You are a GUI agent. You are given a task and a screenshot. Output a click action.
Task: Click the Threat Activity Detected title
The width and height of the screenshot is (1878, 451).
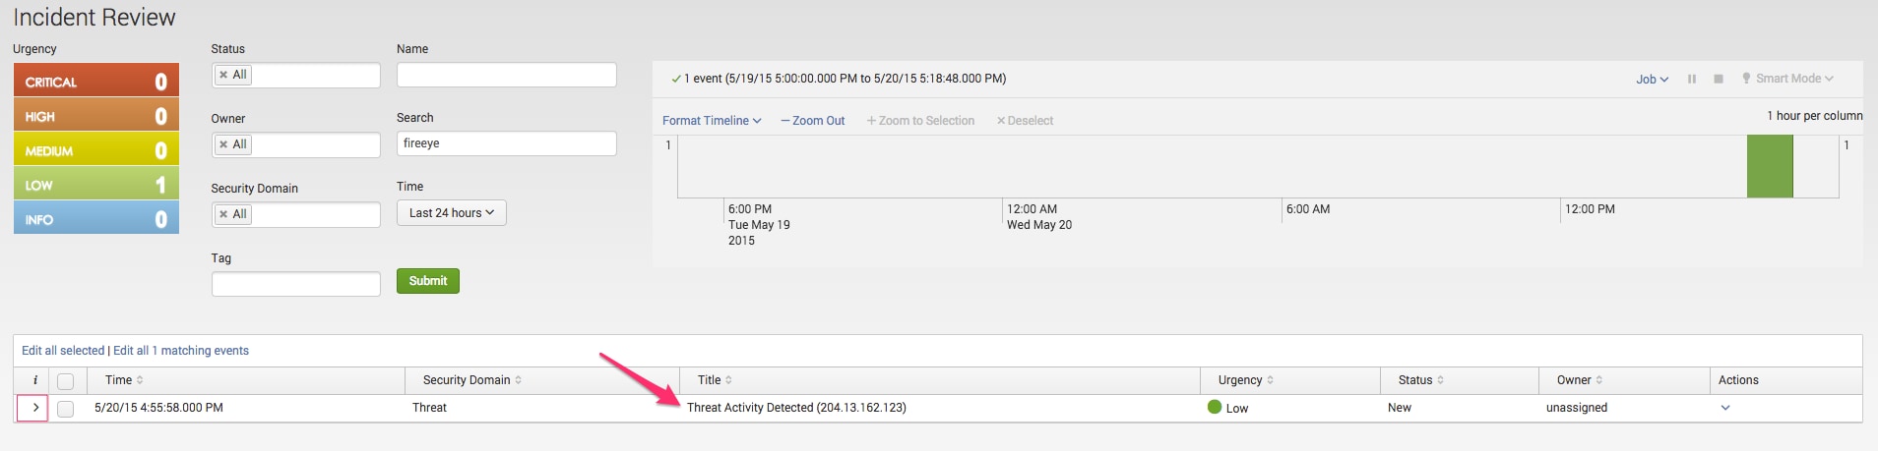coord(796,408)
